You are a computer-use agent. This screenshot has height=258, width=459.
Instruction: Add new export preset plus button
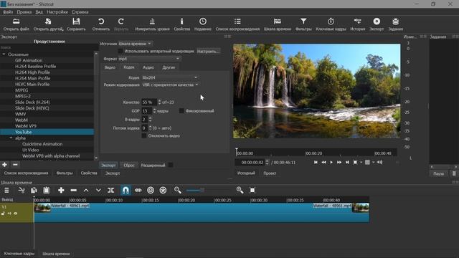click(5, 165)
